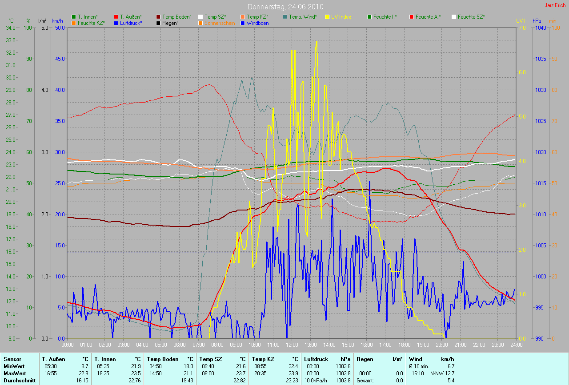Click the red T. Außen legend swatch
This screenshot has width=569, height=385.
click(116, 17)
